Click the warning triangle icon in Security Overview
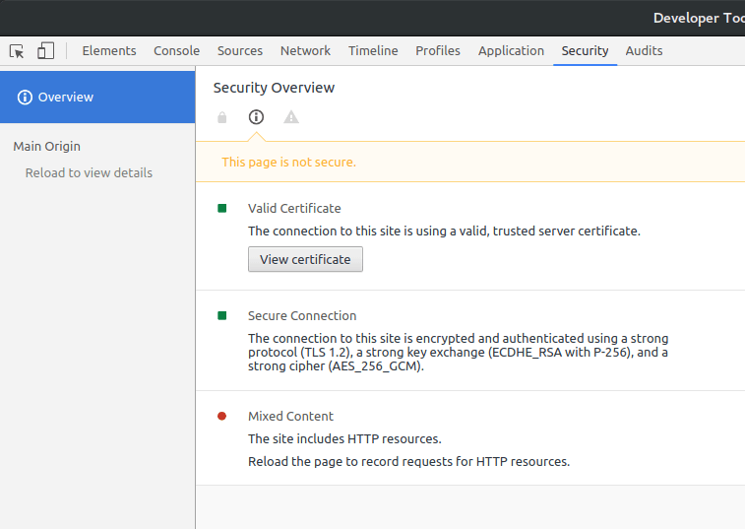 pyautogui.click(x=291, y=117)
